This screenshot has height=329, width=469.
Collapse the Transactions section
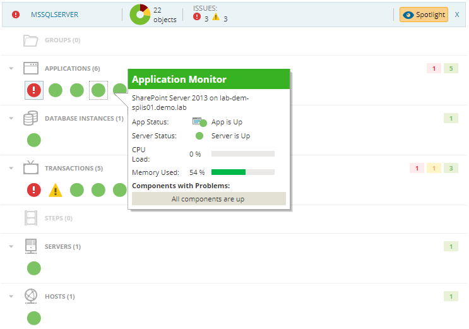click(11, 168)
